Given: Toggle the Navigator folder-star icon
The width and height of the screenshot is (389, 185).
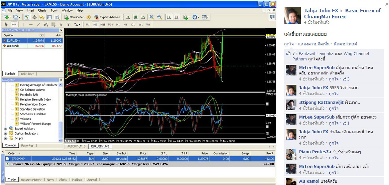Looking at the screenshot, I should [42, 17].
